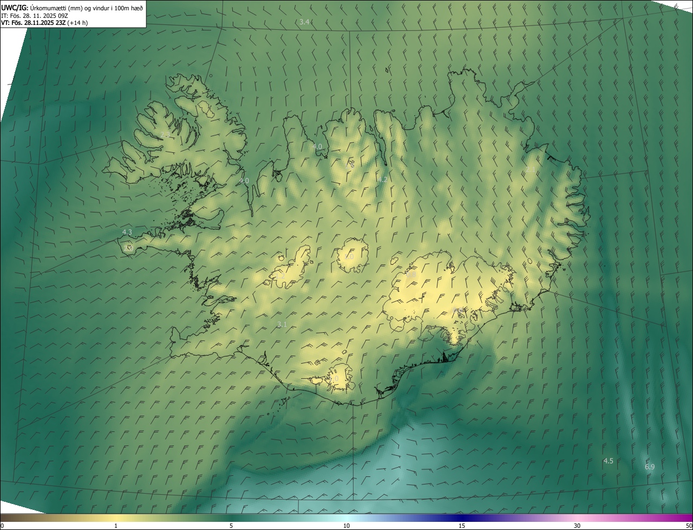693x530 pixels.
Task: Click the 4.2 value label in north Iceland
Action: click(x=383, y=179)
